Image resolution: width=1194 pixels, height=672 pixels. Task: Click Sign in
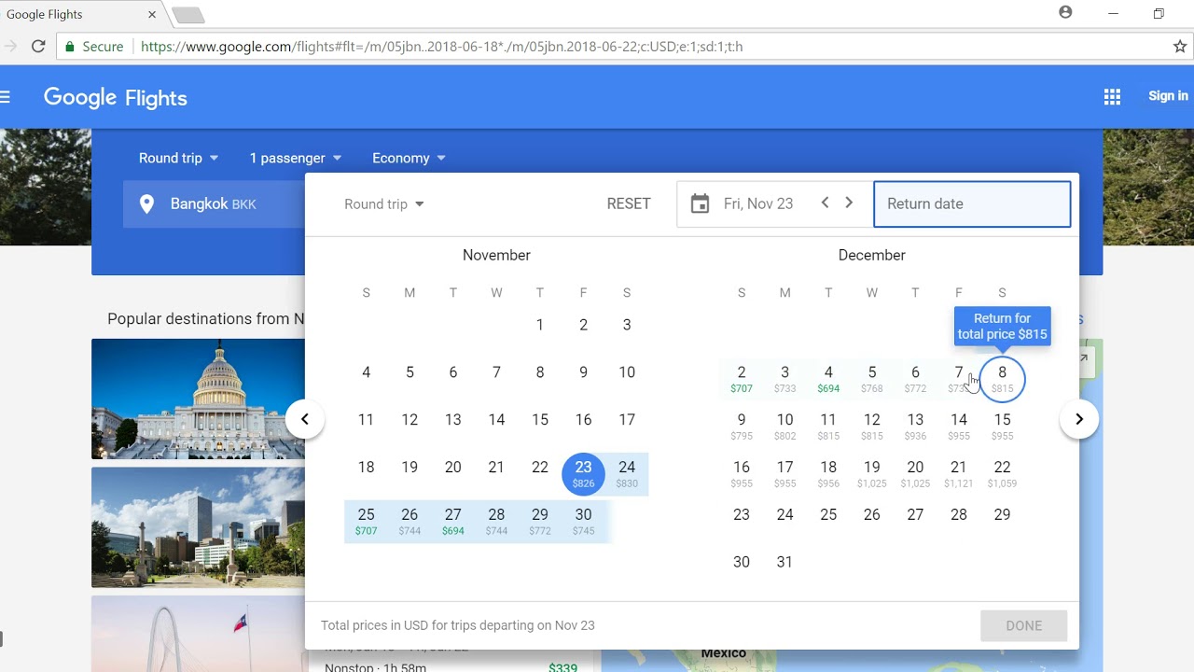click(x=1168, y=95)
